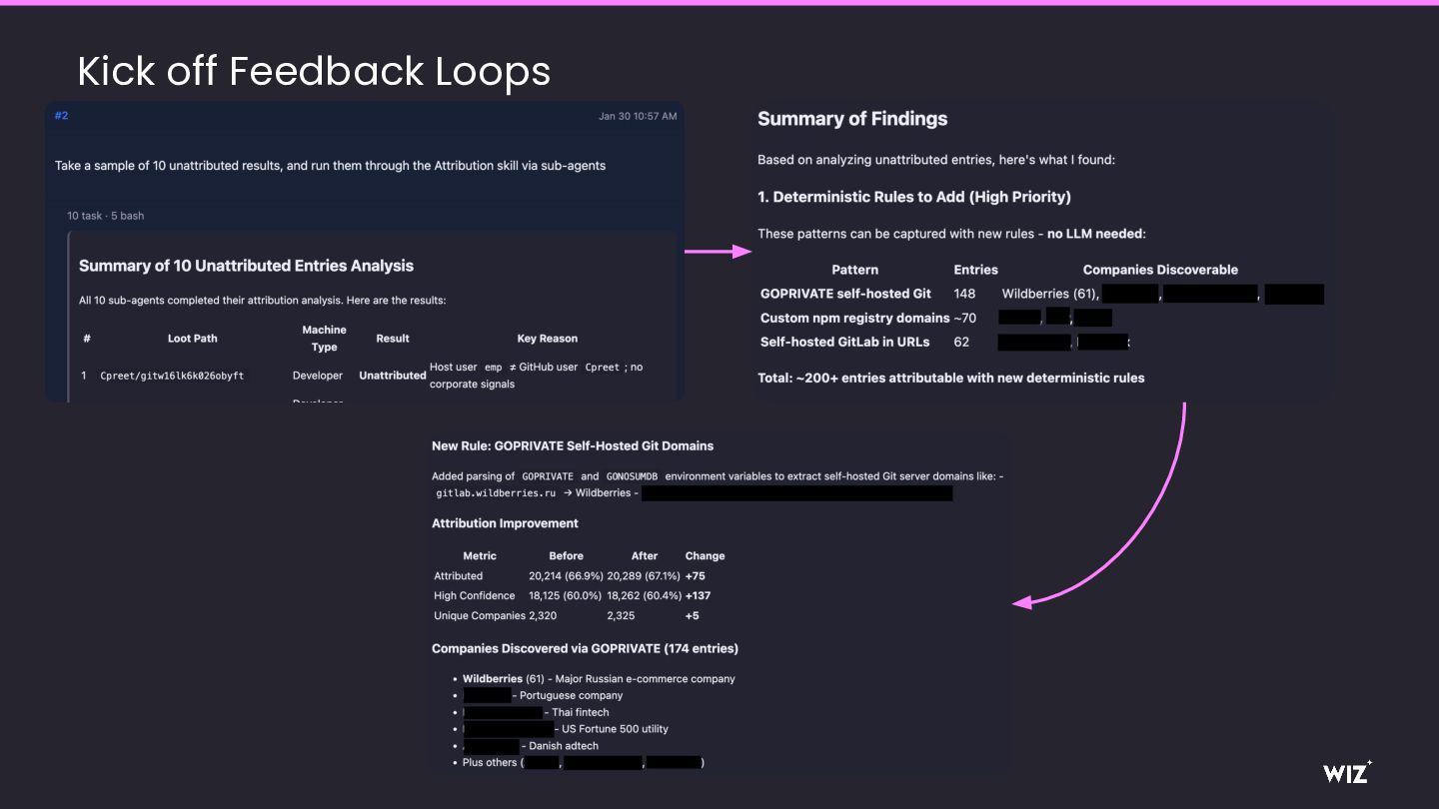Click the '~70' entries cell

[x=964, y=318]
